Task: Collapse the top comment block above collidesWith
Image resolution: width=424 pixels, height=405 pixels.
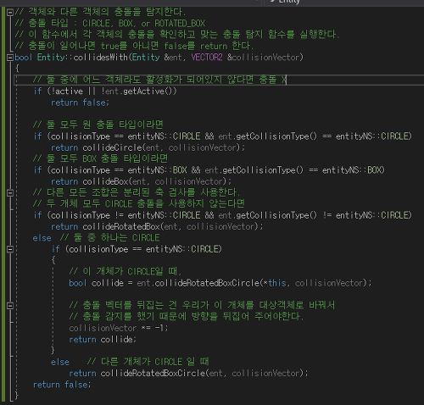Action: 10,13
